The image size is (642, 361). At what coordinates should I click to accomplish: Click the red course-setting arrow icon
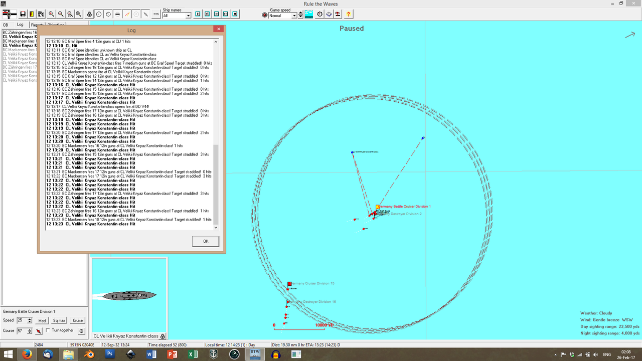(x=39, y=331)
